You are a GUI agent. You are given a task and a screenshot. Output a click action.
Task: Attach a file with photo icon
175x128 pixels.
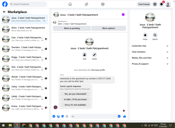click(x=58, y=116)
